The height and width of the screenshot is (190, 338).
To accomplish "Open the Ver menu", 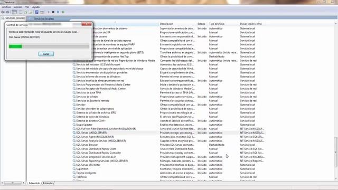I will tap(27, 7).
